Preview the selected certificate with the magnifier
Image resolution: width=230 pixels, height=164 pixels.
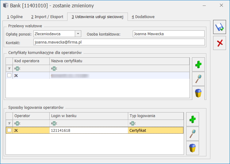pyautogui.click(x=198, y=79)
